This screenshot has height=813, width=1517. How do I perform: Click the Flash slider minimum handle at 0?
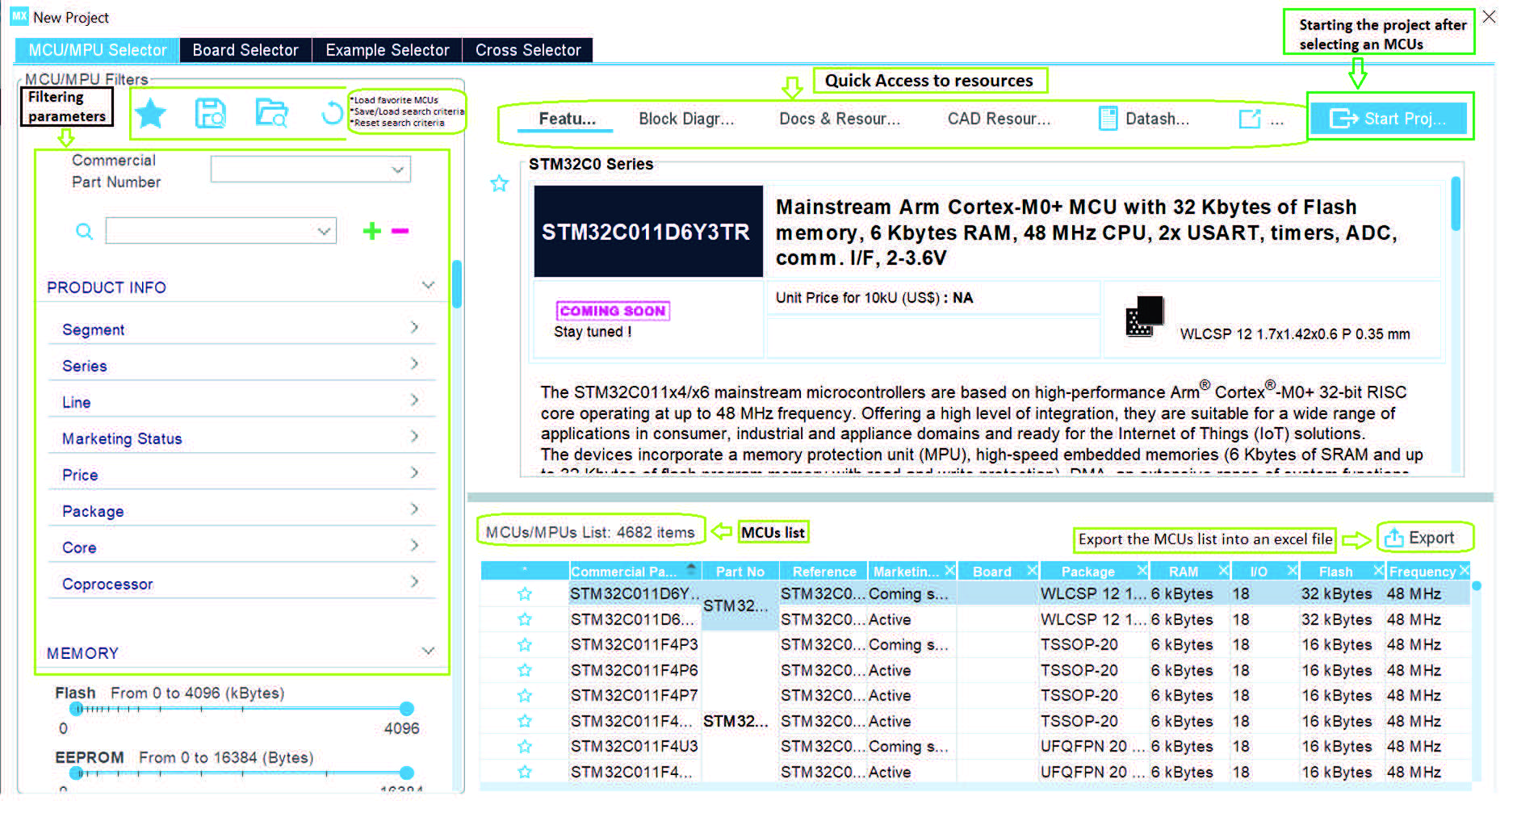pyautogui.click(x=76, y=709)
